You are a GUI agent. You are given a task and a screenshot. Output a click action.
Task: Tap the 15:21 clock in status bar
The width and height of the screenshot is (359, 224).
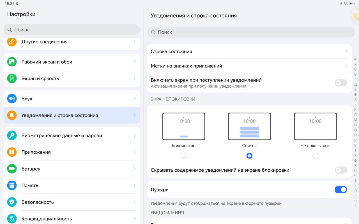[x=9, y=4]
